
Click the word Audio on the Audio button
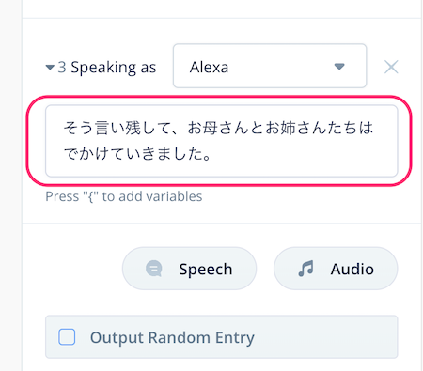point(352,270)
